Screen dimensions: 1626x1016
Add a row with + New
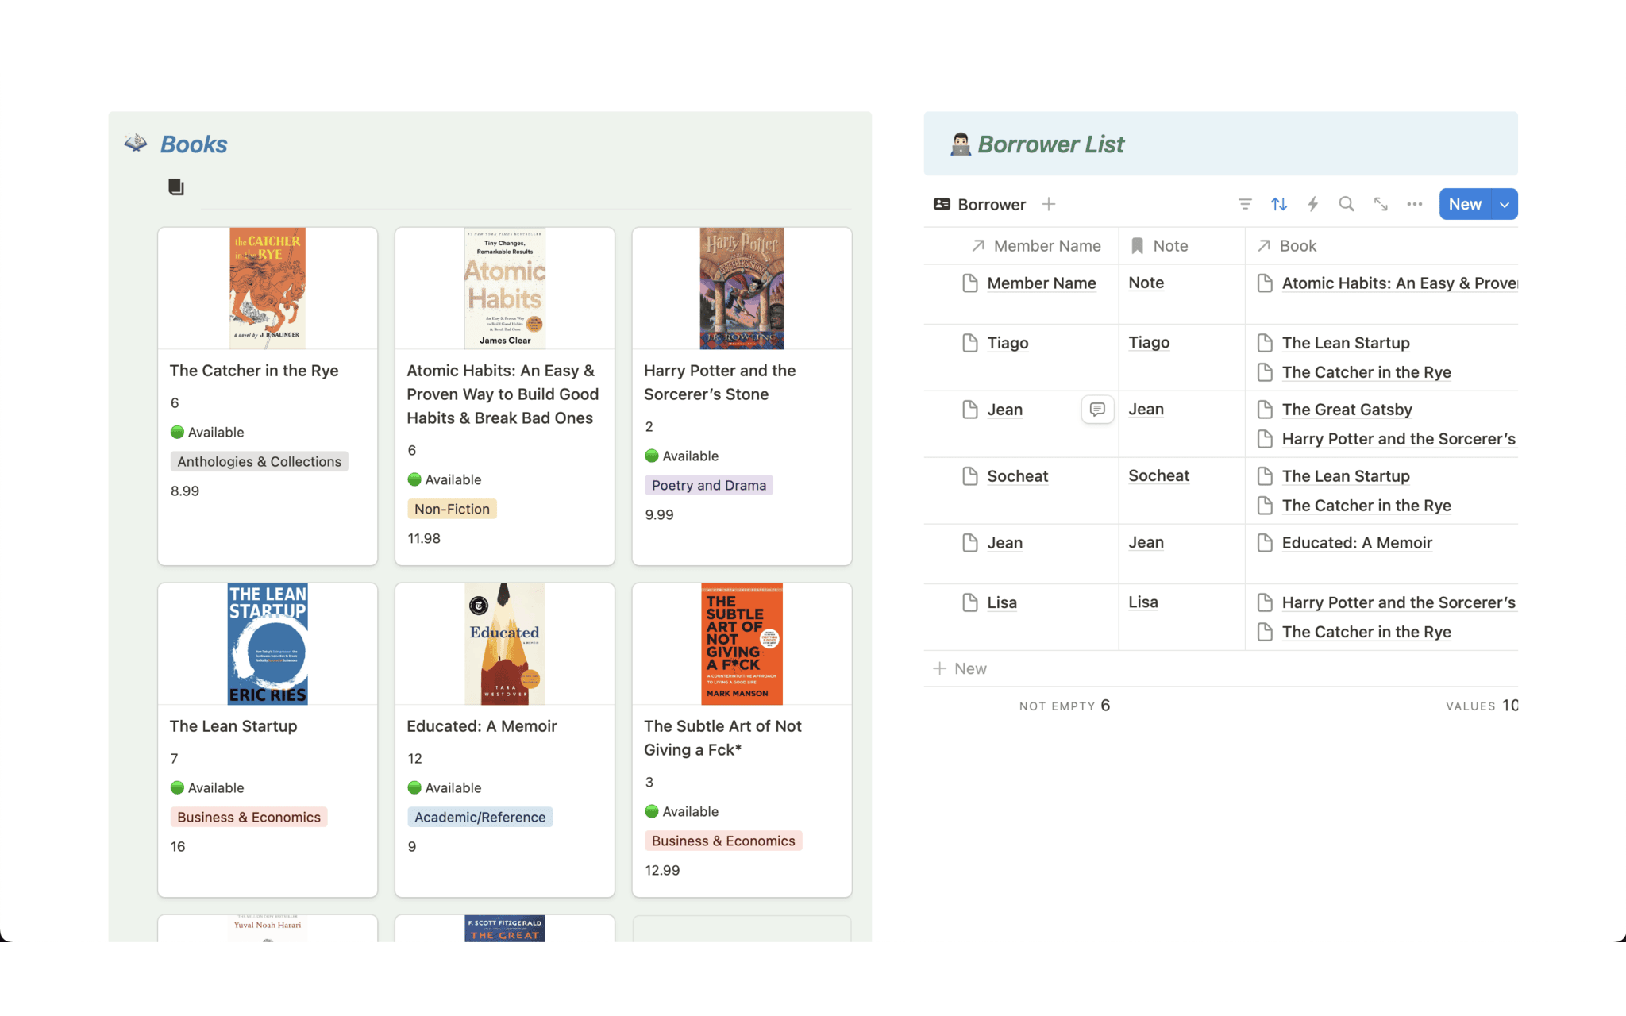[961, 668]
